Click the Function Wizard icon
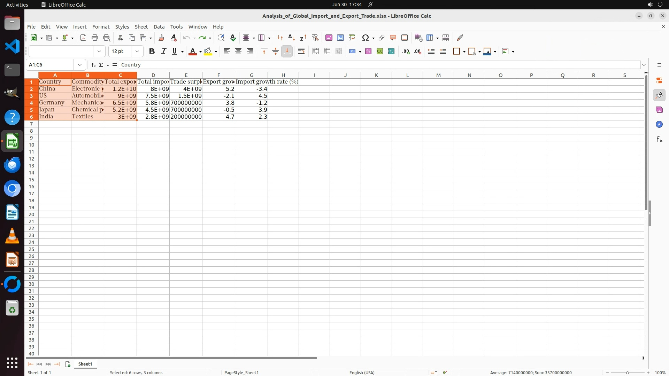669x376 pixels. point(93,65)
